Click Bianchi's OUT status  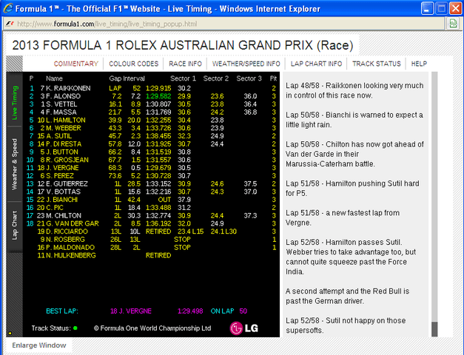pos(164,200)
